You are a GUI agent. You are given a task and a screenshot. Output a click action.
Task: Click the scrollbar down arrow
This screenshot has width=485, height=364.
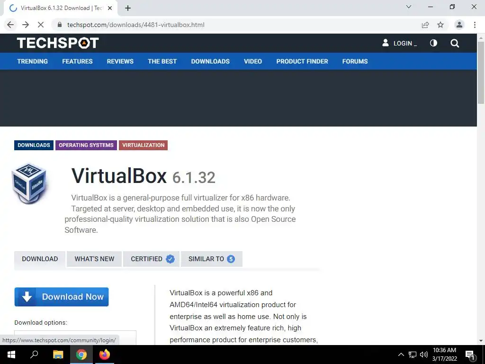pos(481,341)
